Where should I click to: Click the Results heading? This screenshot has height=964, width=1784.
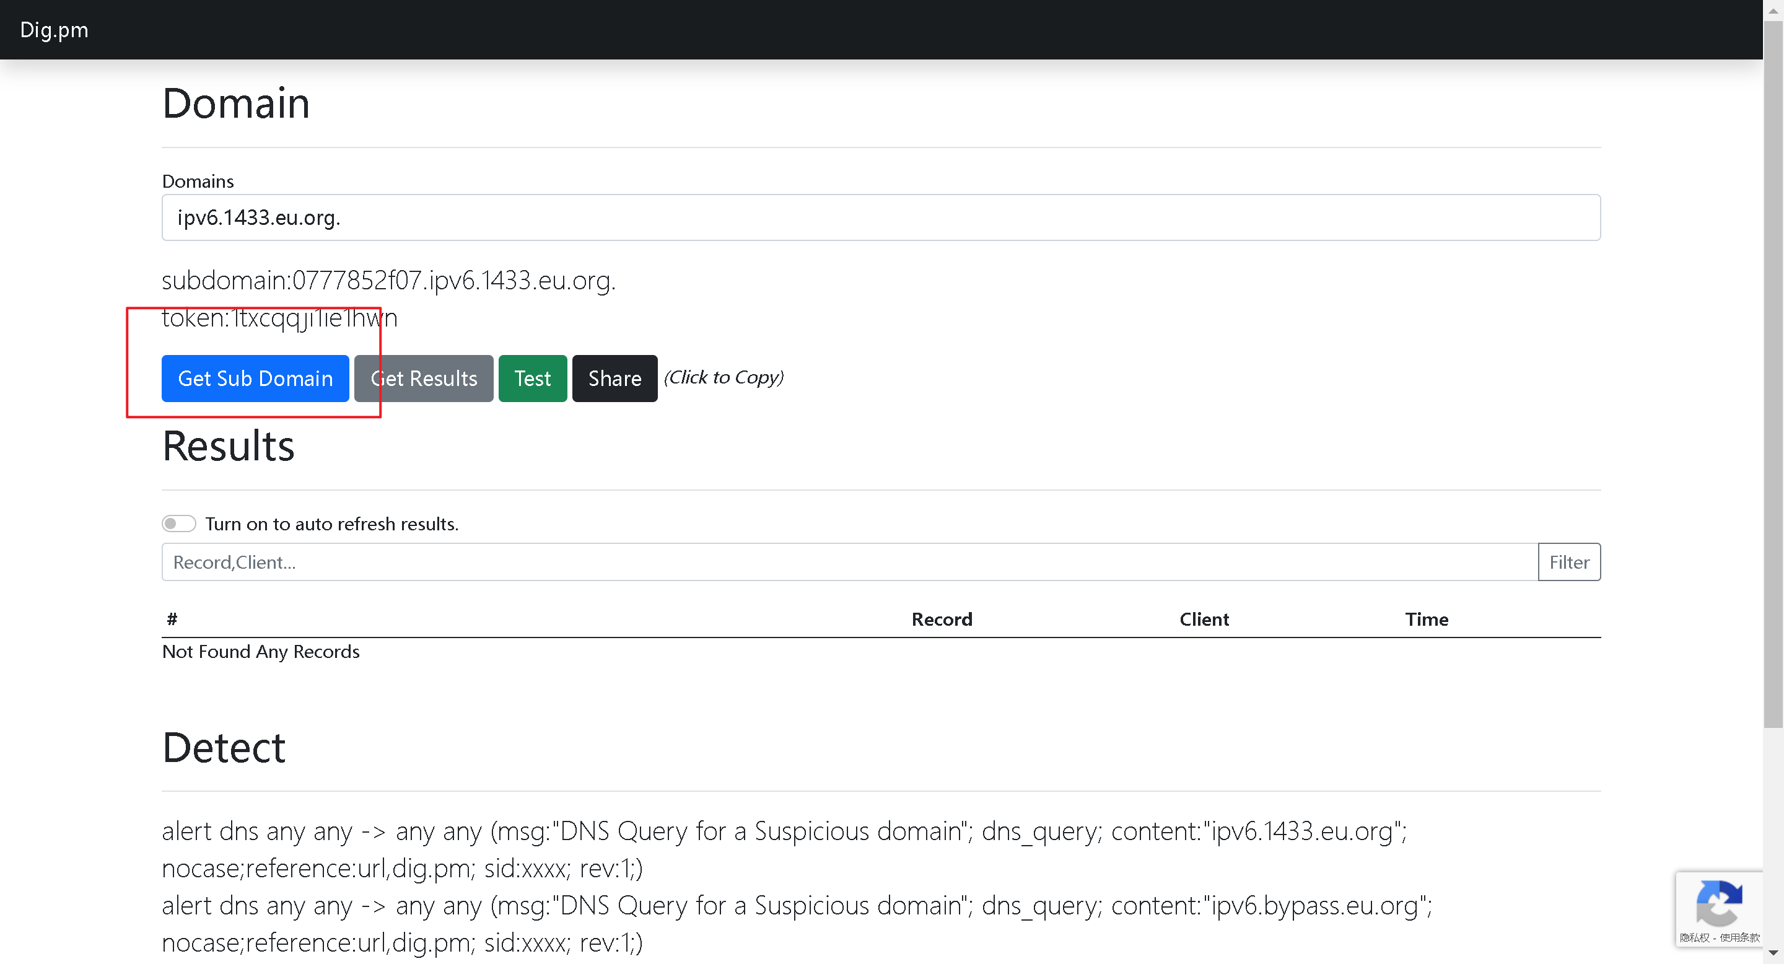pyautogui.click(x=229, y=446)
